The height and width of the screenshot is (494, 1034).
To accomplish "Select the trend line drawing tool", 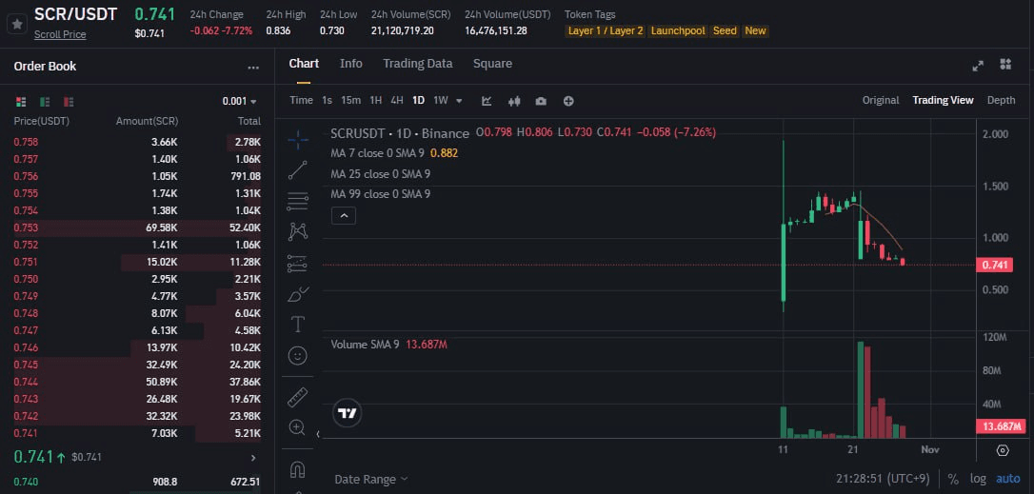I will [298, 170].
